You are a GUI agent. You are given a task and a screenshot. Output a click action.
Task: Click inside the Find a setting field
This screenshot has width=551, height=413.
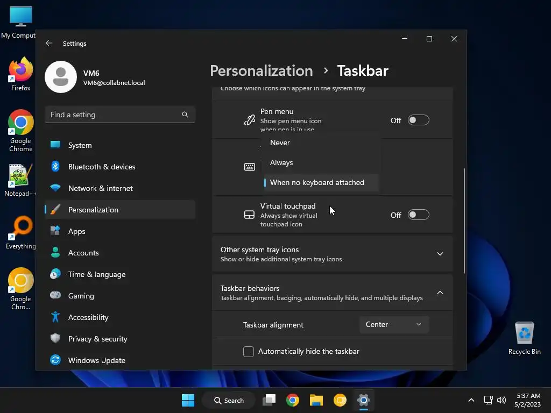pos(120,115)
